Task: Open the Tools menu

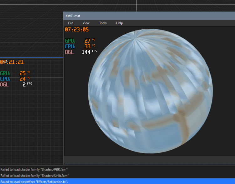Action: [x=103, y=23]
